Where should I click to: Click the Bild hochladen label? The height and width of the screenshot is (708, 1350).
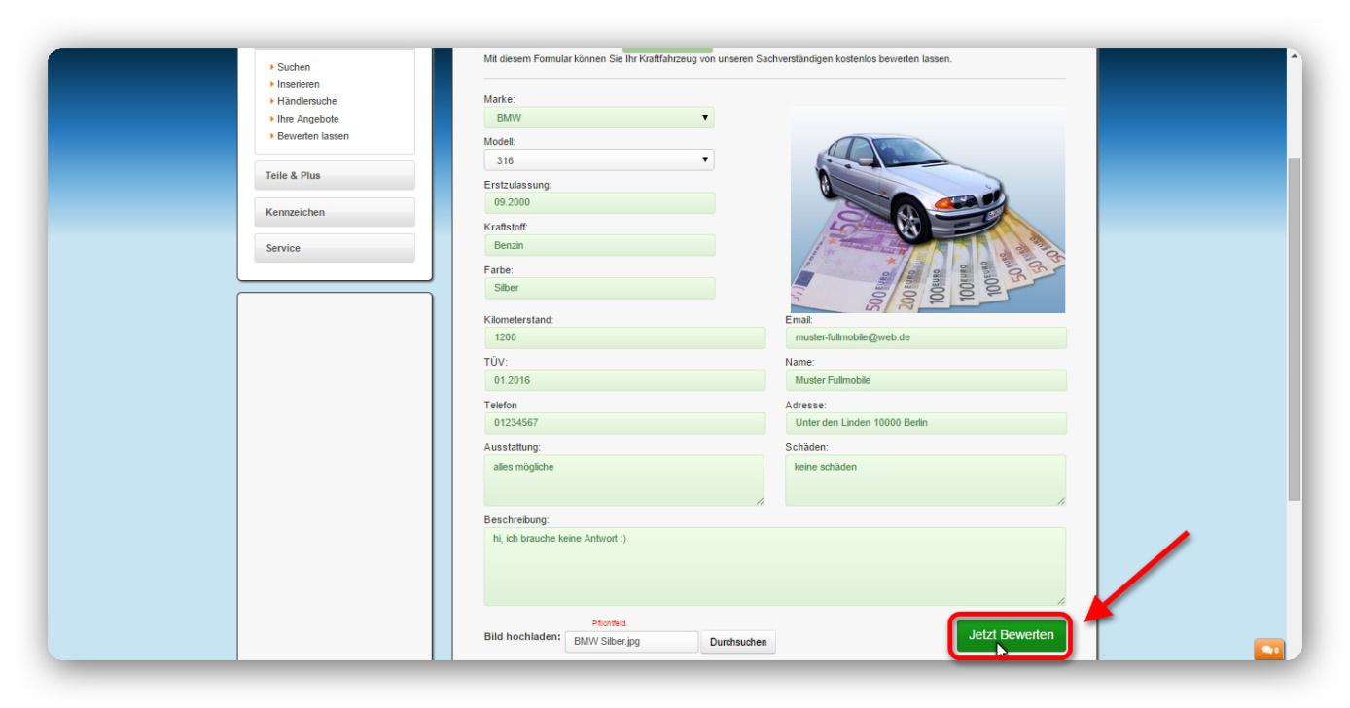click(522, 637)
